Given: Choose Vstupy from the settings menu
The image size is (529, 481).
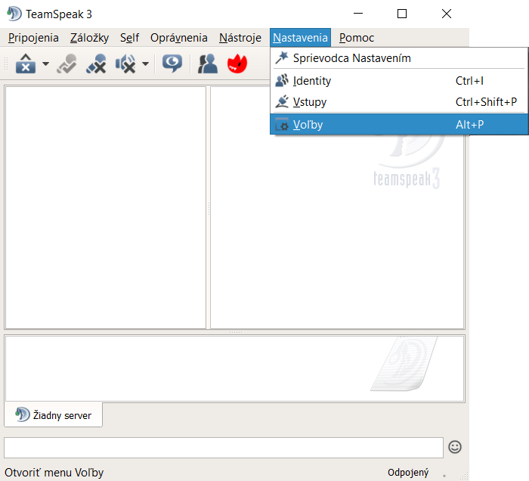Looking at the screenshot, I should pyautogui.click(x=399, y=102).
